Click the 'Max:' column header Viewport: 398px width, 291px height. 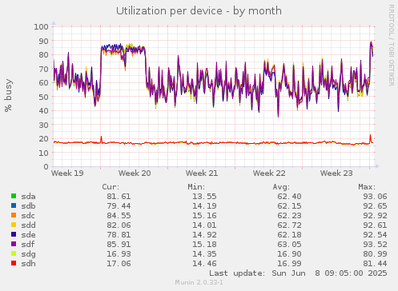(x=367, y=187)
